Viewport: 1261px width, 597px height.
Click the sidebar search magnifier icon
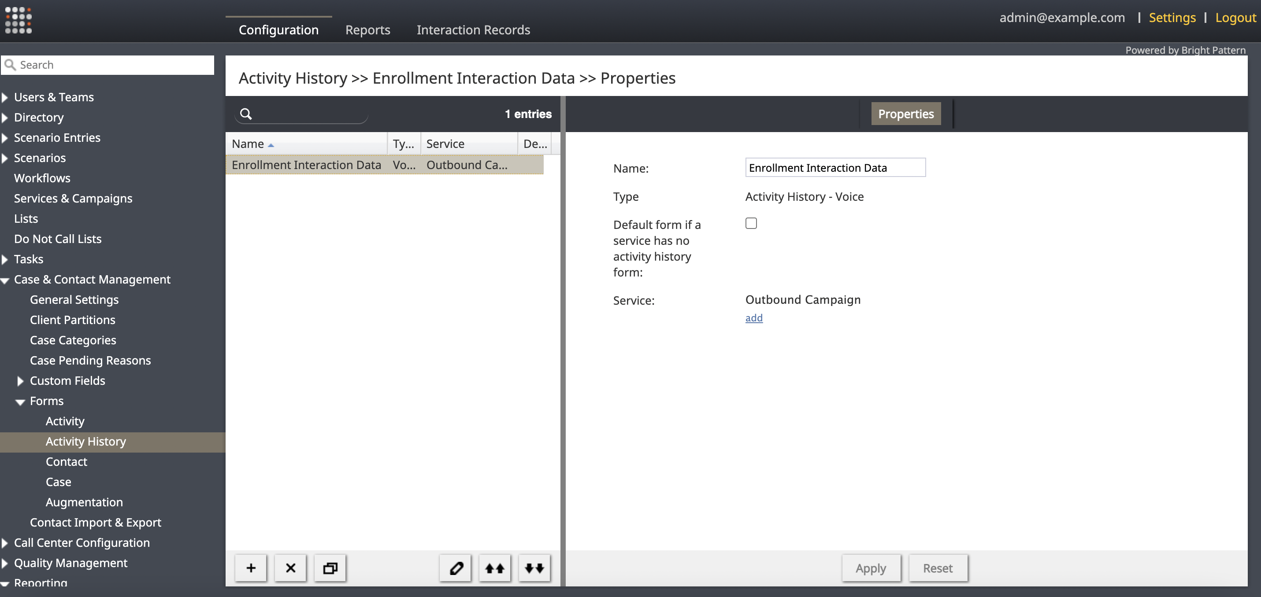click(x=10, y=65)
